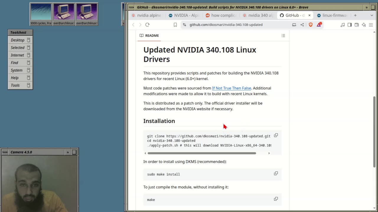Go back in Brave browser
Screen dimensions: 378x212
(x=133, y=25)
